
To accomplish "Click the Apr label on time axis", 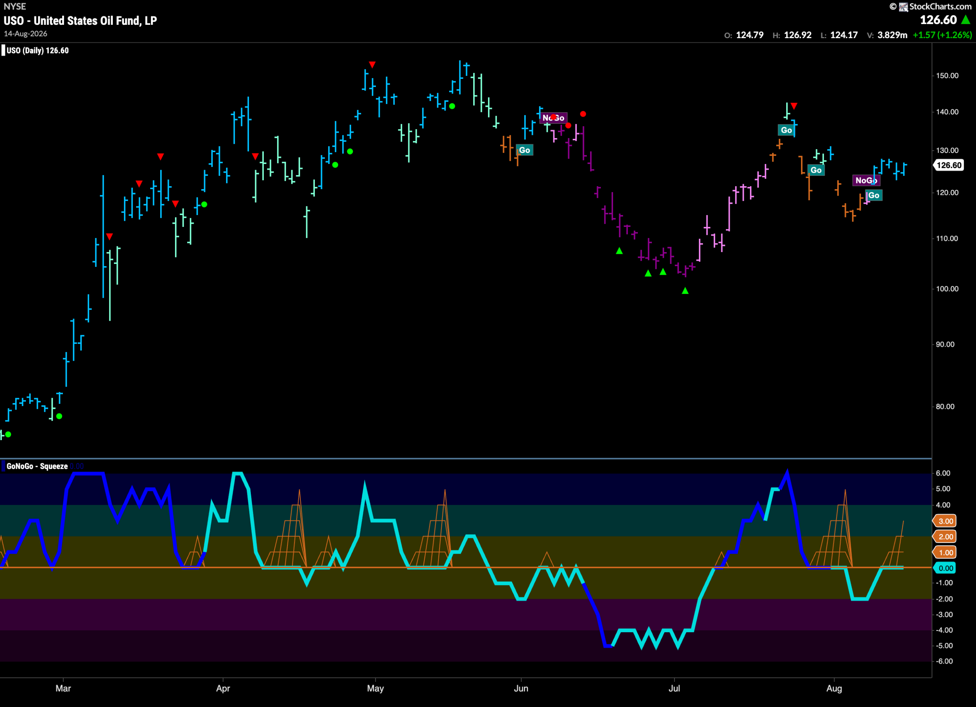I will tap(223, 688).
